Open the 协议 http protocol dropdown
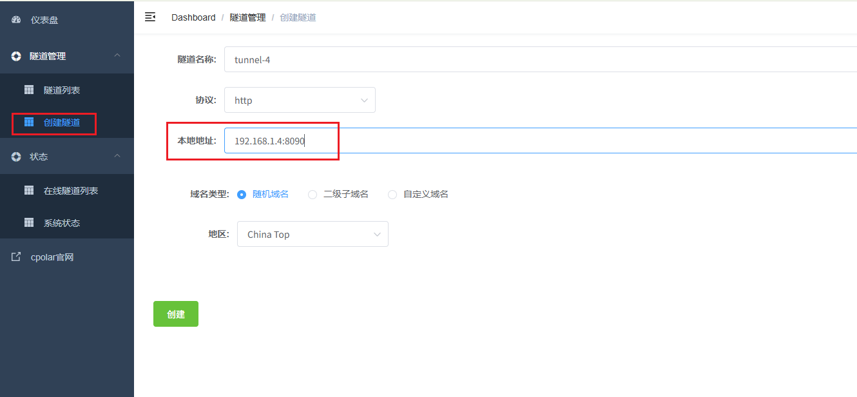 [300, 101]
